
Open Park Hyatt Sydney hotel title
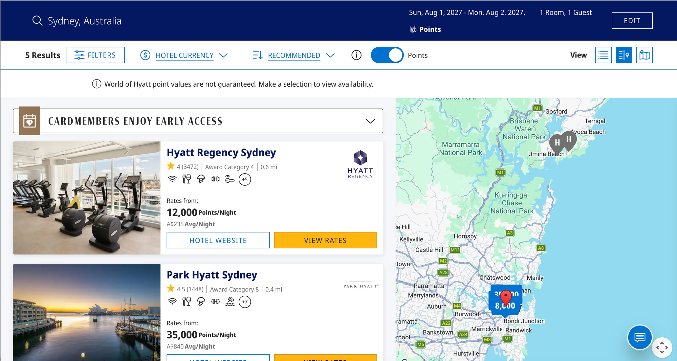pos(212,275)
